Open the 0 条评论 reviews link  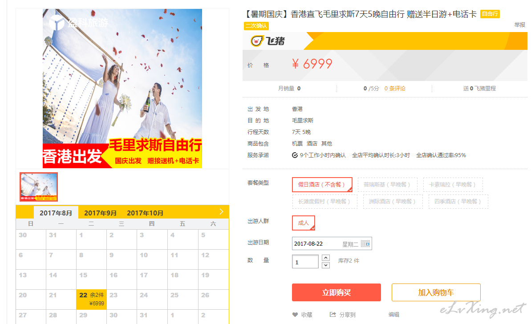pos(395,89)
